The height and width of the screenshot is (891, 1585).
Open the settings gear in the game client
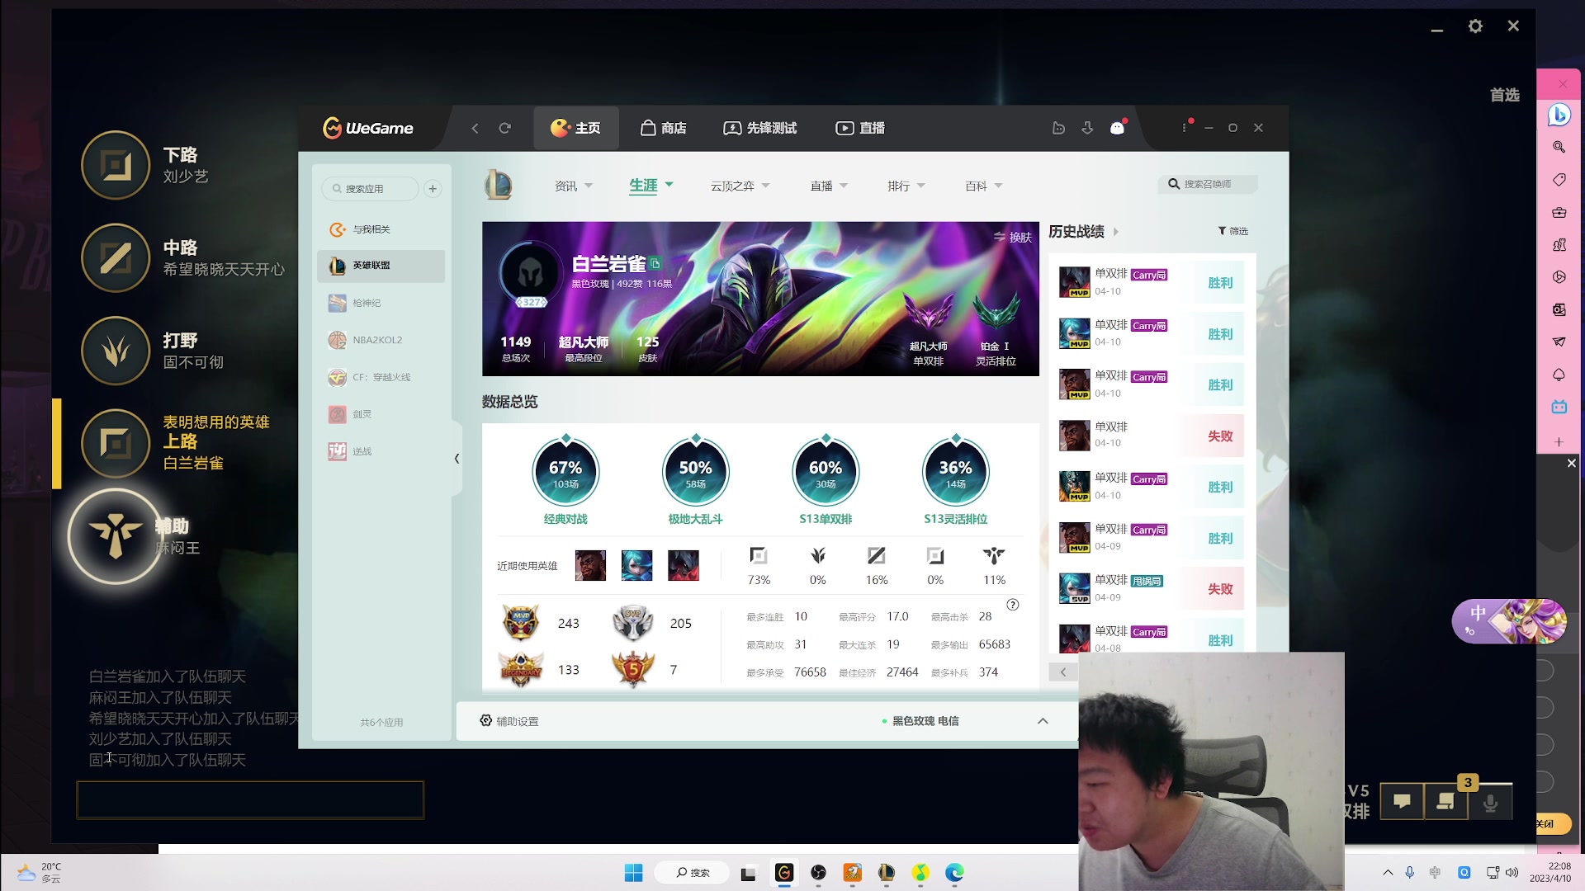(1475, 26)
